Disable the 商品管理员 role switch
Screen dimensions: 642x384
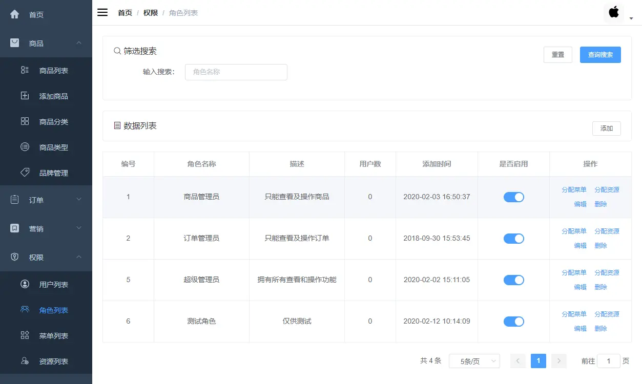pyautogui.click(x=513, y=197)
